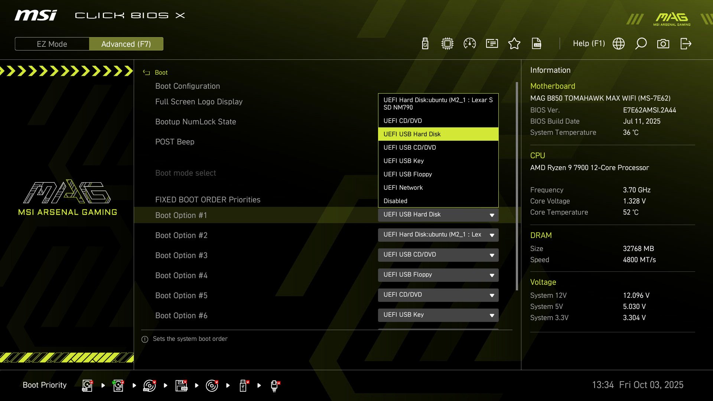Switch to EZ Mode tab
The image size is (713, 401).
pyautogui.click(x=52, y=44)
